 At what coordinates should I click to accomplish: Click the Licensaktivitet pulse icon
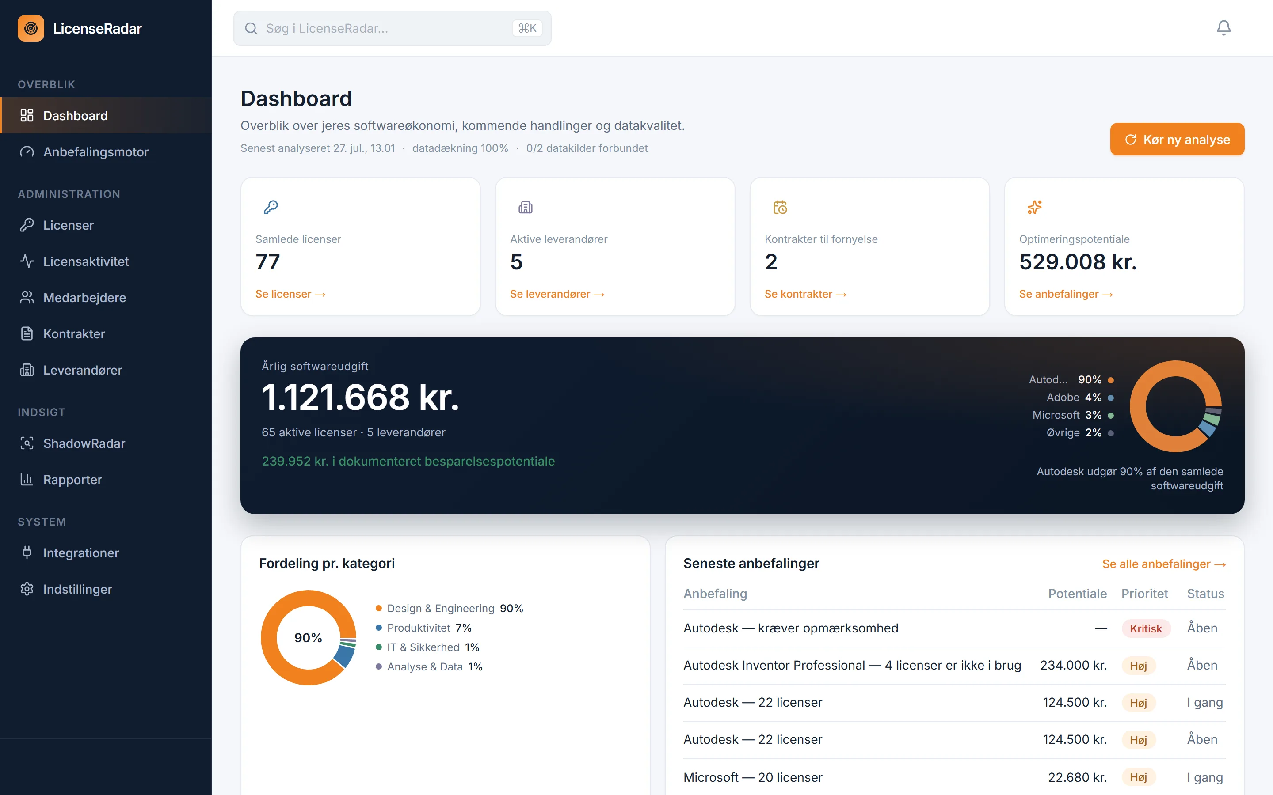click(27, 261)
